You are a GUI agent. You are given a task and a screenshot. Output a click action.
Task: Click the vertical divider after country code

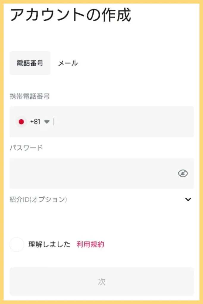[x=54, y=122]
